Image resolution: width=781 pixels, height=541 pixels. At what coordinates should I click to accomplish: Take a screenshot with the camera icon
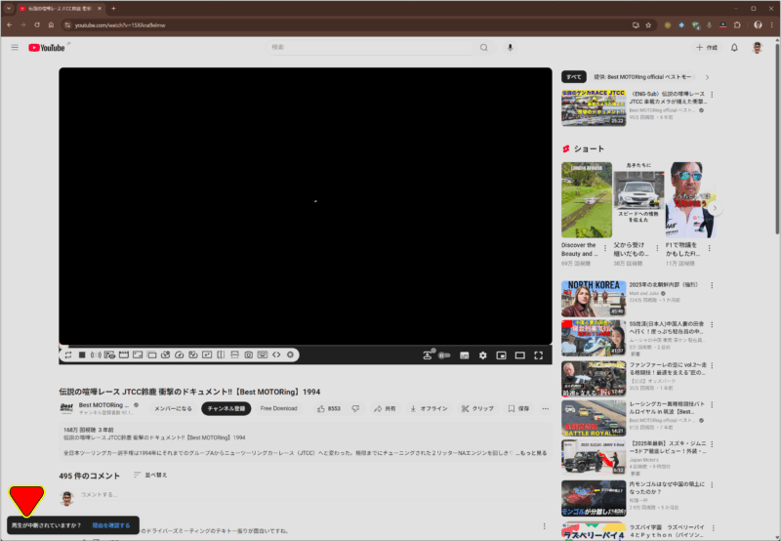click(x=249, y=354)
